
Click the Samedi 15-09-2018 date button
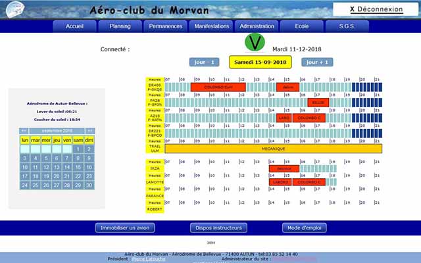(261, 62)
